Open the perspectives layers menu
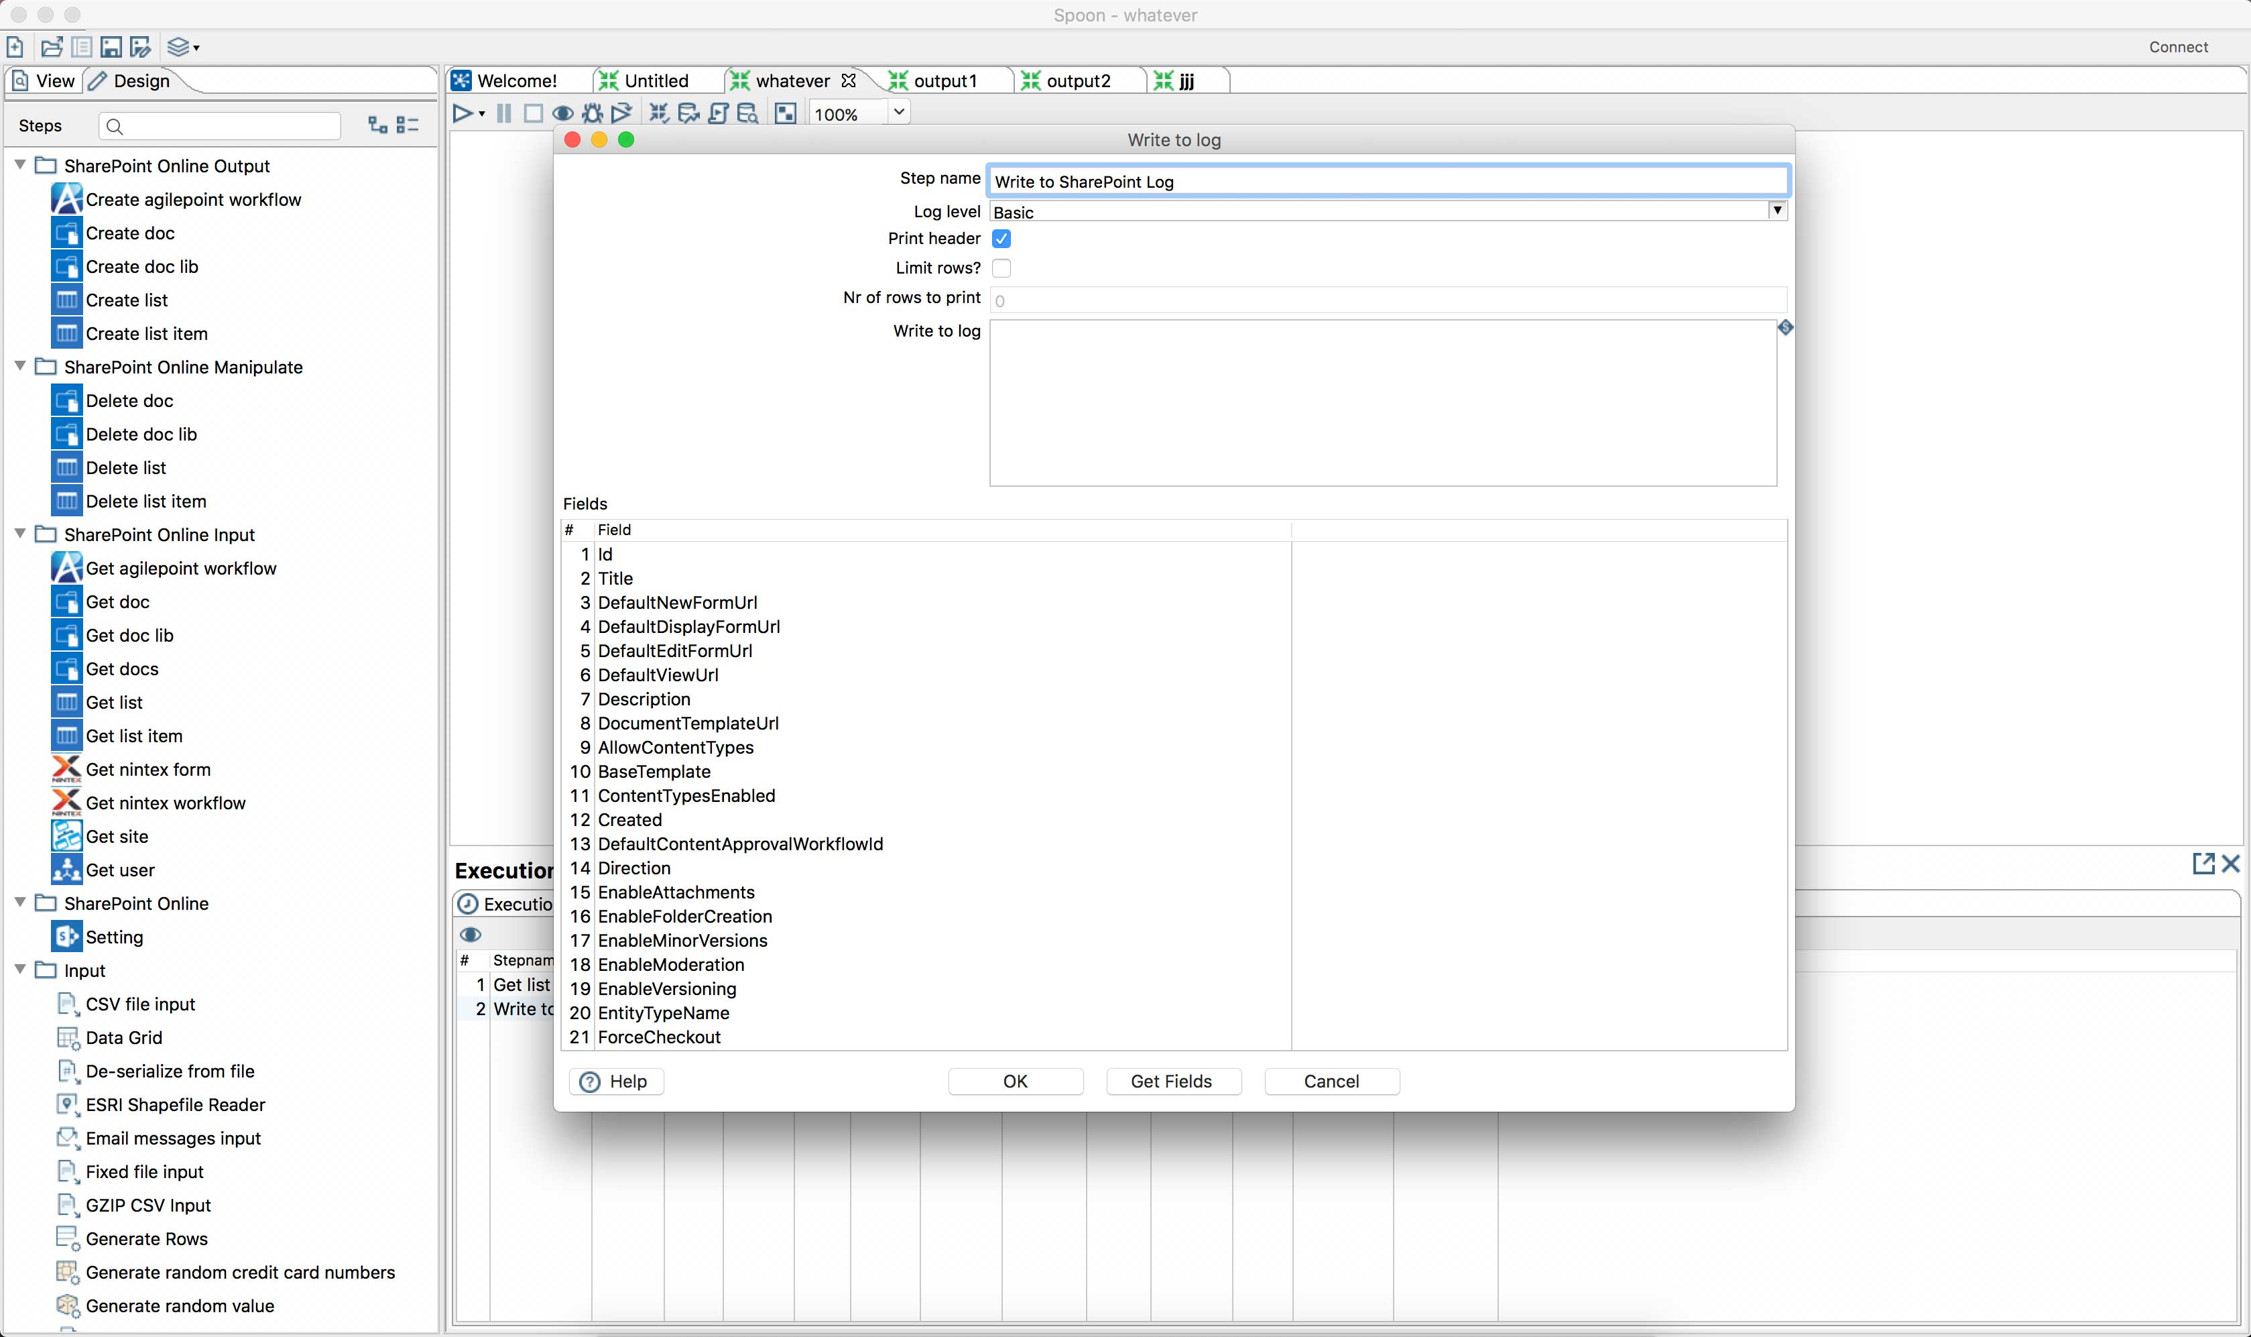Image resolution: width=2251 pixels, height=1337 pixels. [x=183, y=47]
